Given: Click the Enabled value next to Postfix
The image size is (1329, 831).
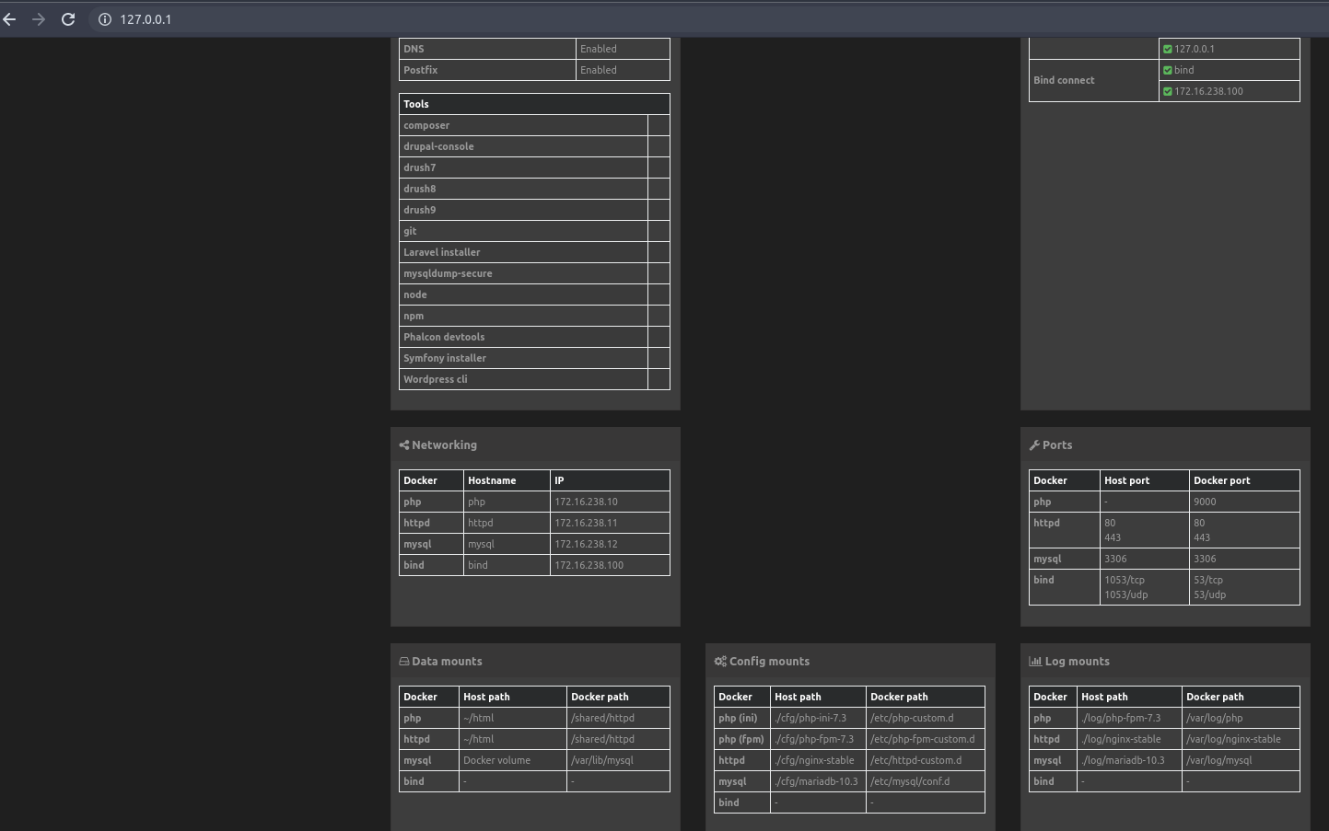Looking at the screenshot, I should pos(599,70).
